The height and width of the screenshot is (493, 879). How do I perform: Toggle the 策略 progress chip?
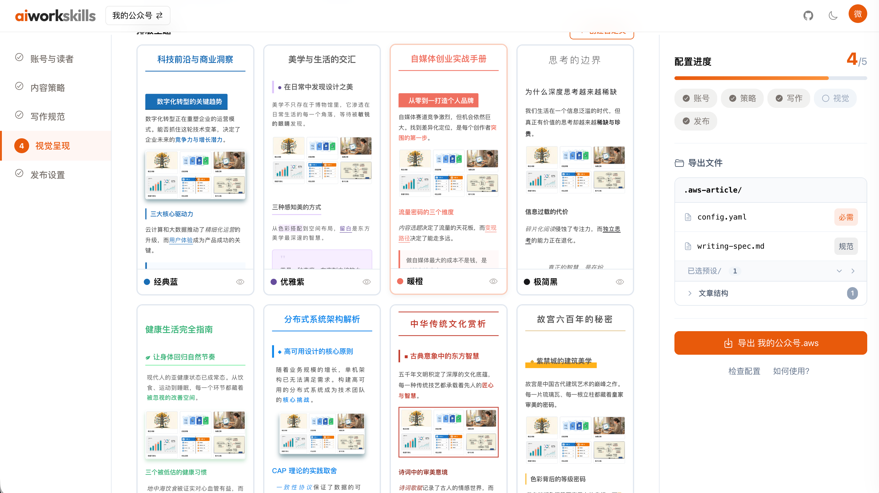point(742,98)
